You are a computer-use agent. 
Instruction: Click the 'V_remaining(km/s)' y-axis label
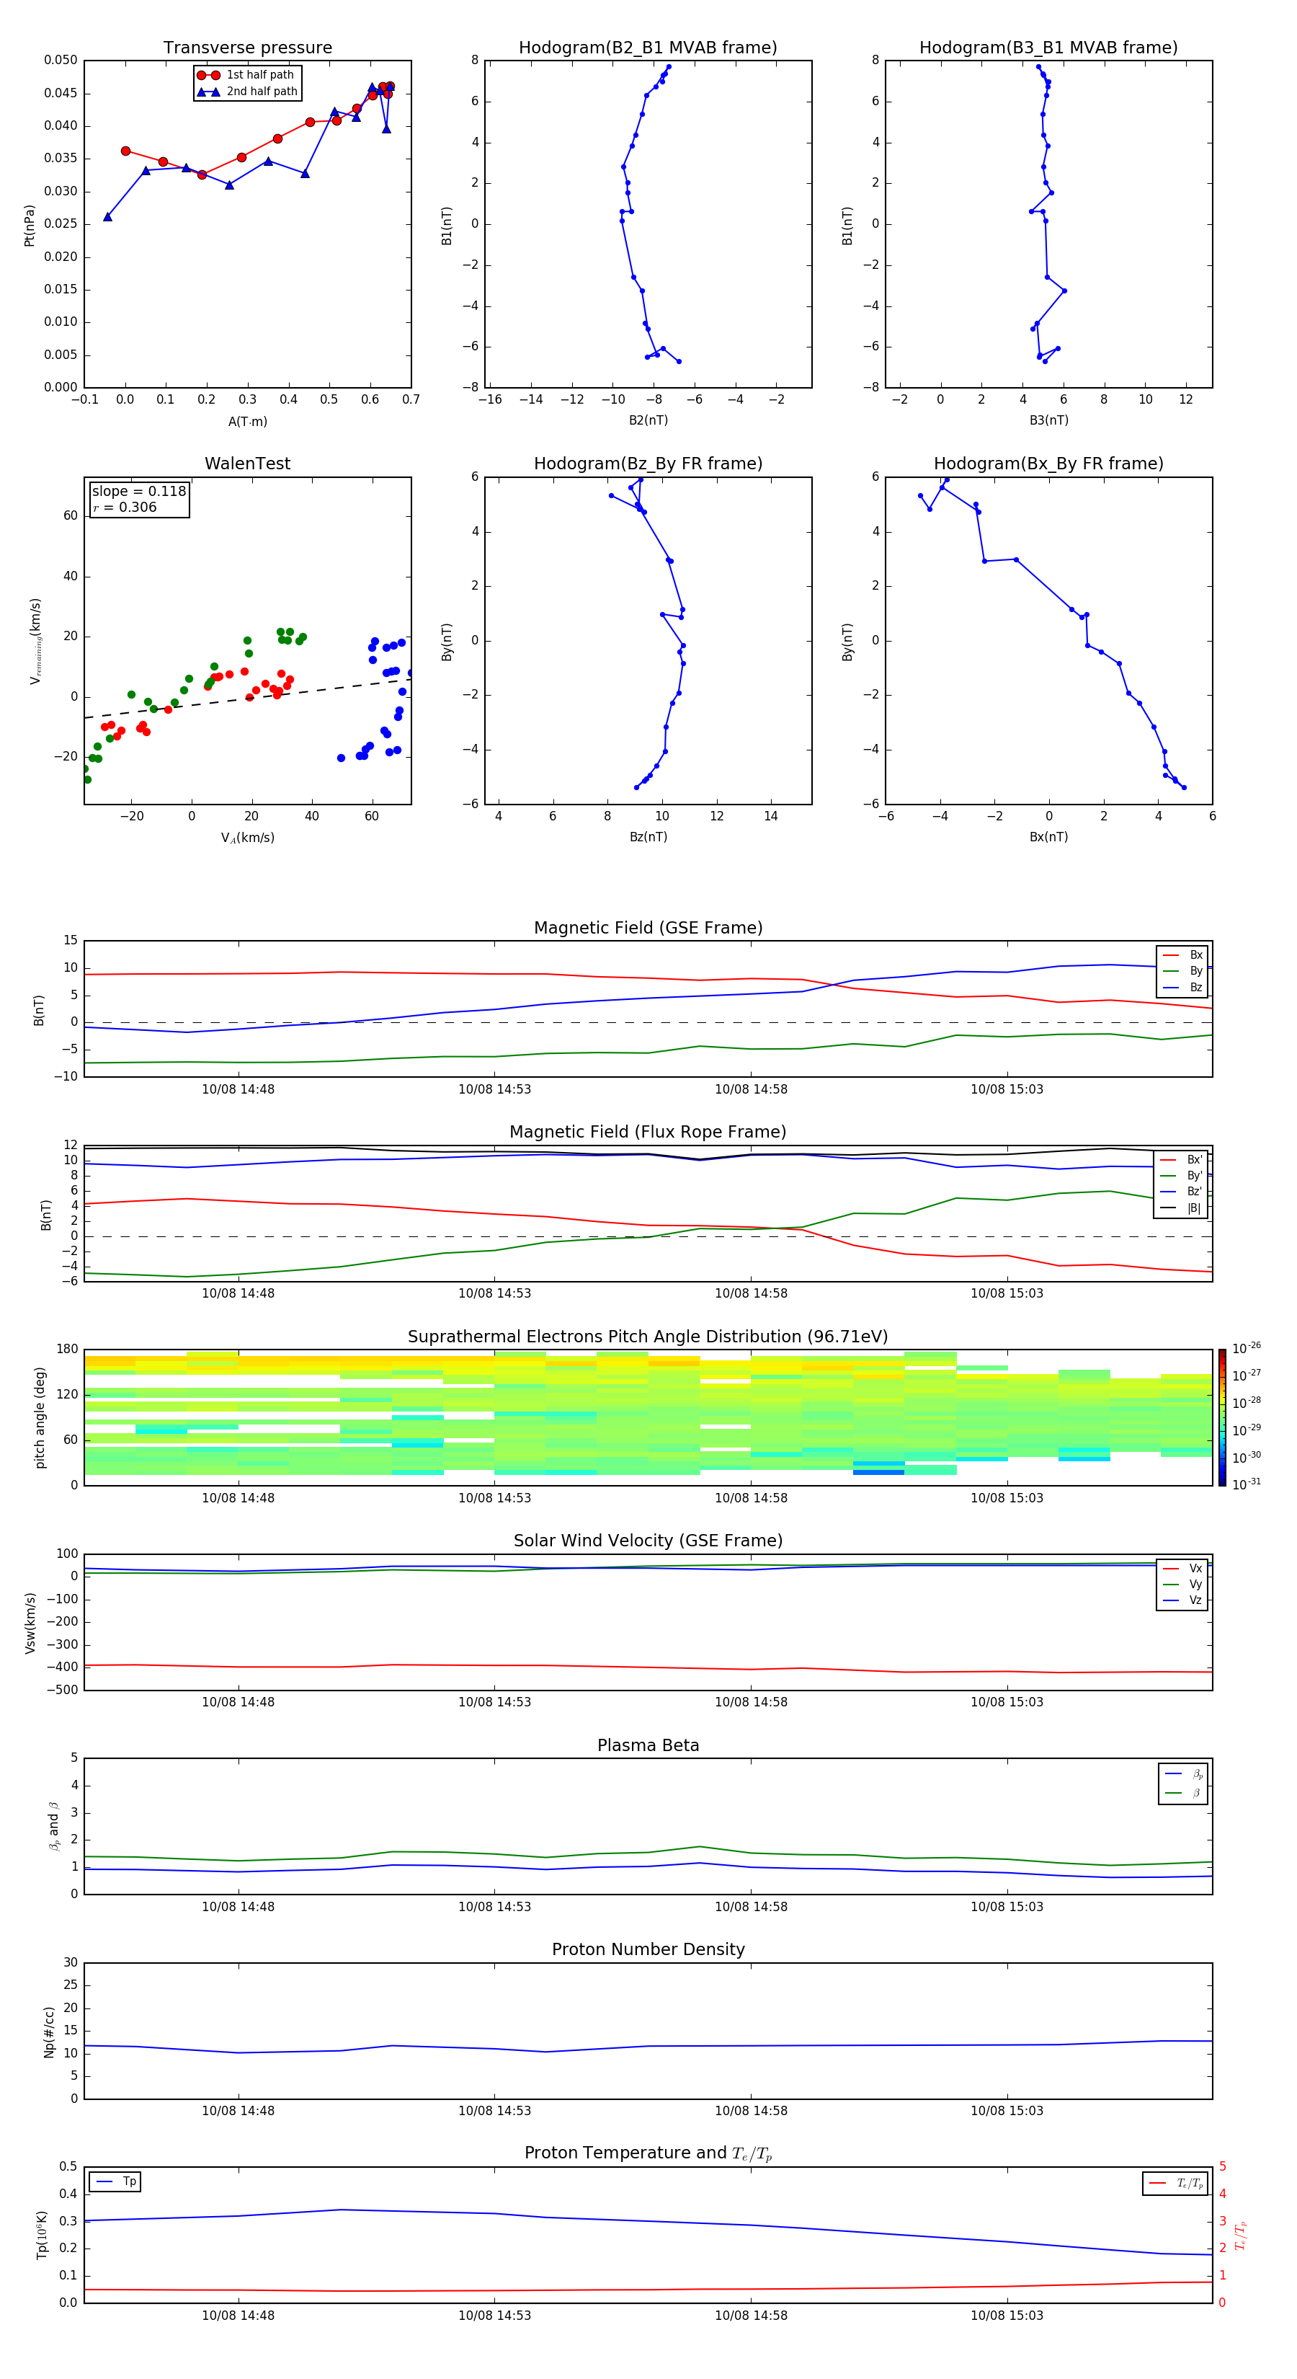[x=35, y=641]
